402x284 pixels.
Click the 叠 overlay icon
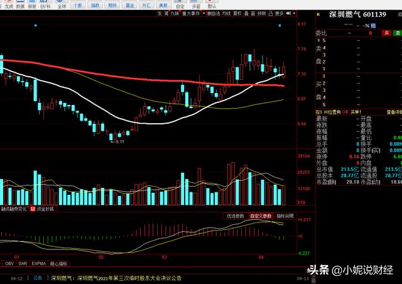point(246,13)
